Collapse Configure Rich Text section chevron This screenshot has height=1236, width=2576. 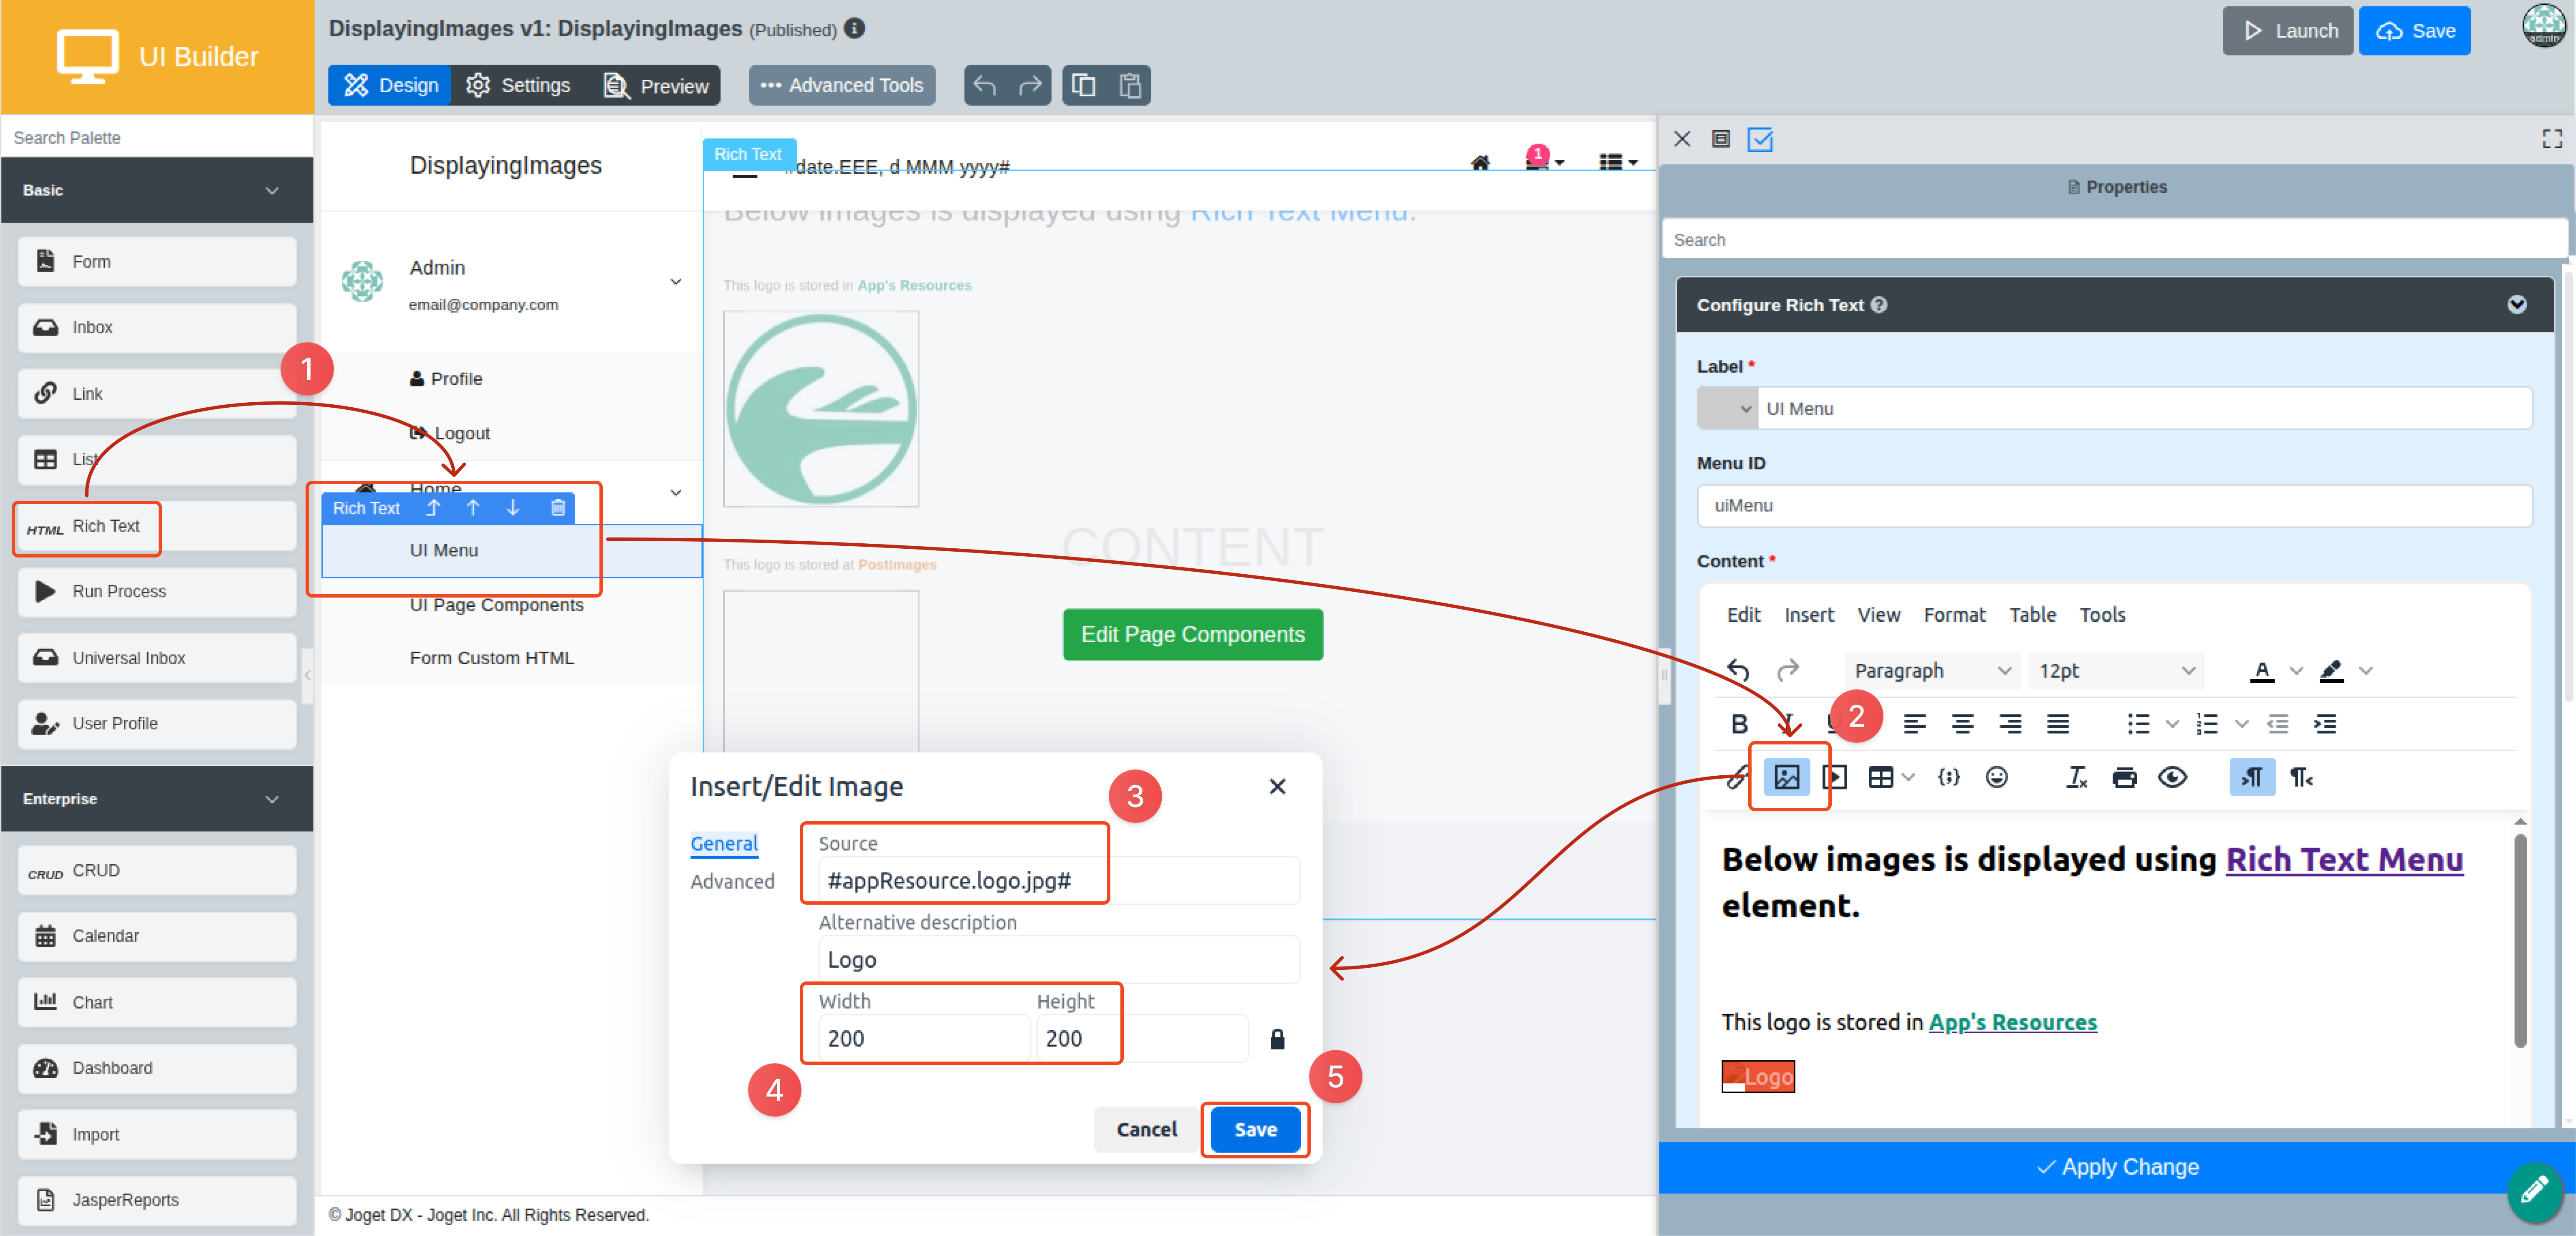[x=2517, y=305]
